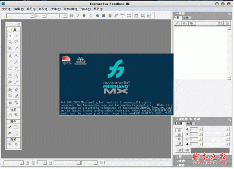The image size is (234, 169).
Task: Click the fill paint bucket icon under 颜色
Action: 10,133
